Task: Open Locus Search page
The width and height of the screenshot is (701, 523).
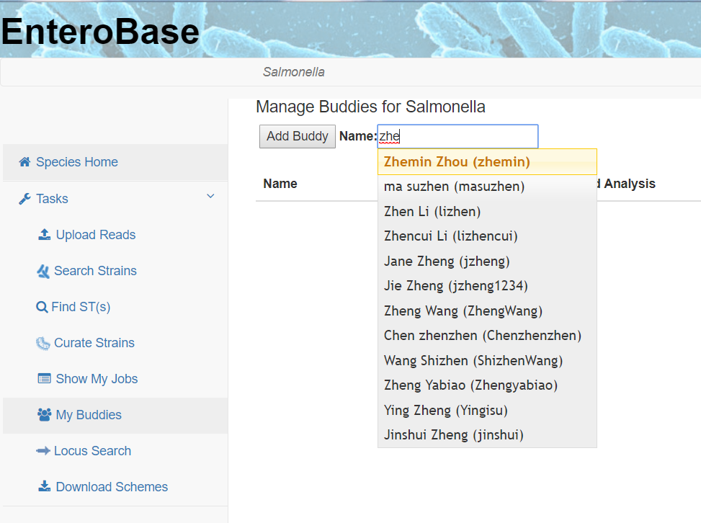Action: coord(92,451)
